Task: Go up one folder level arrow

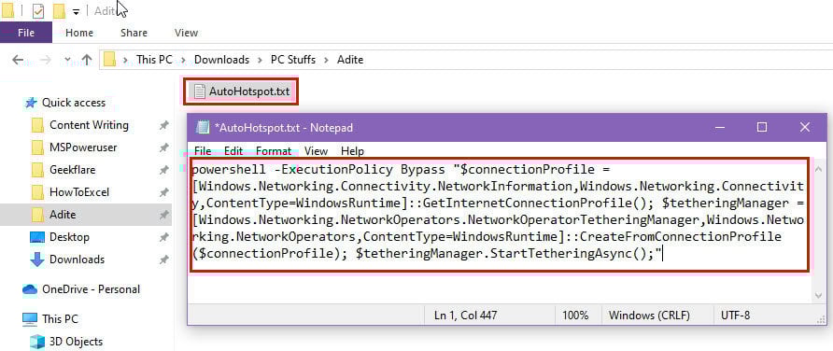Action: click(87, 60)
